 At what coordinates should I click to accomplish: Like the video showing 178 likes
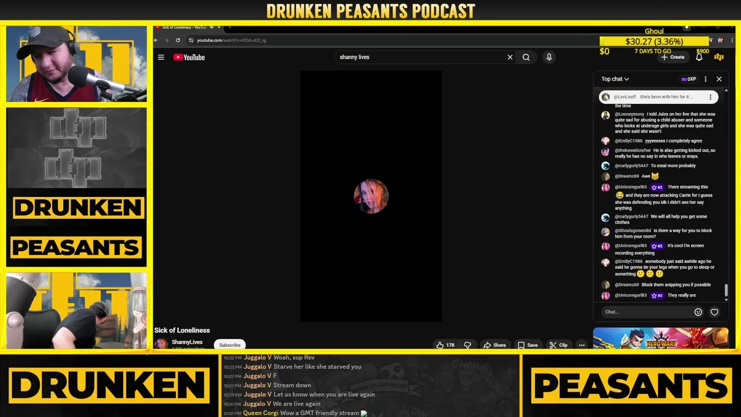[445, 345]
